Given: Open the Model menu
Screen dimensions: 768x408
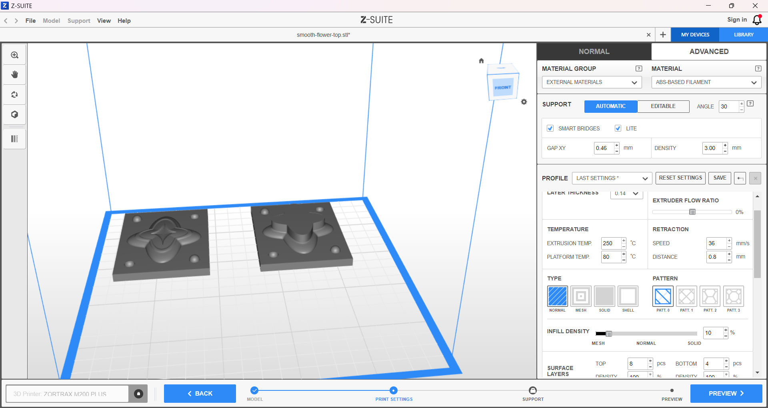Looking at the screenshot, I should click(x=51, y=21).
